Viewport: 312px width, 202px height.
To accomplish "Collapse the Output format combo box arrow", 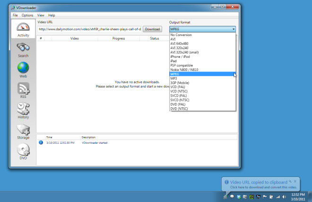I will click(234, 29).
